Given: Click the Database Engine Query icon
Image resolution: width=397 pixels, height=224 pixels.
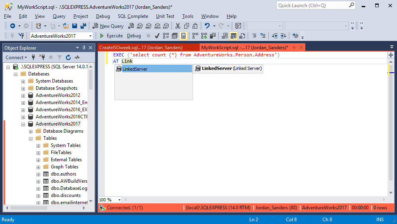Looking at the screenshot, I should tap(131, 26).
